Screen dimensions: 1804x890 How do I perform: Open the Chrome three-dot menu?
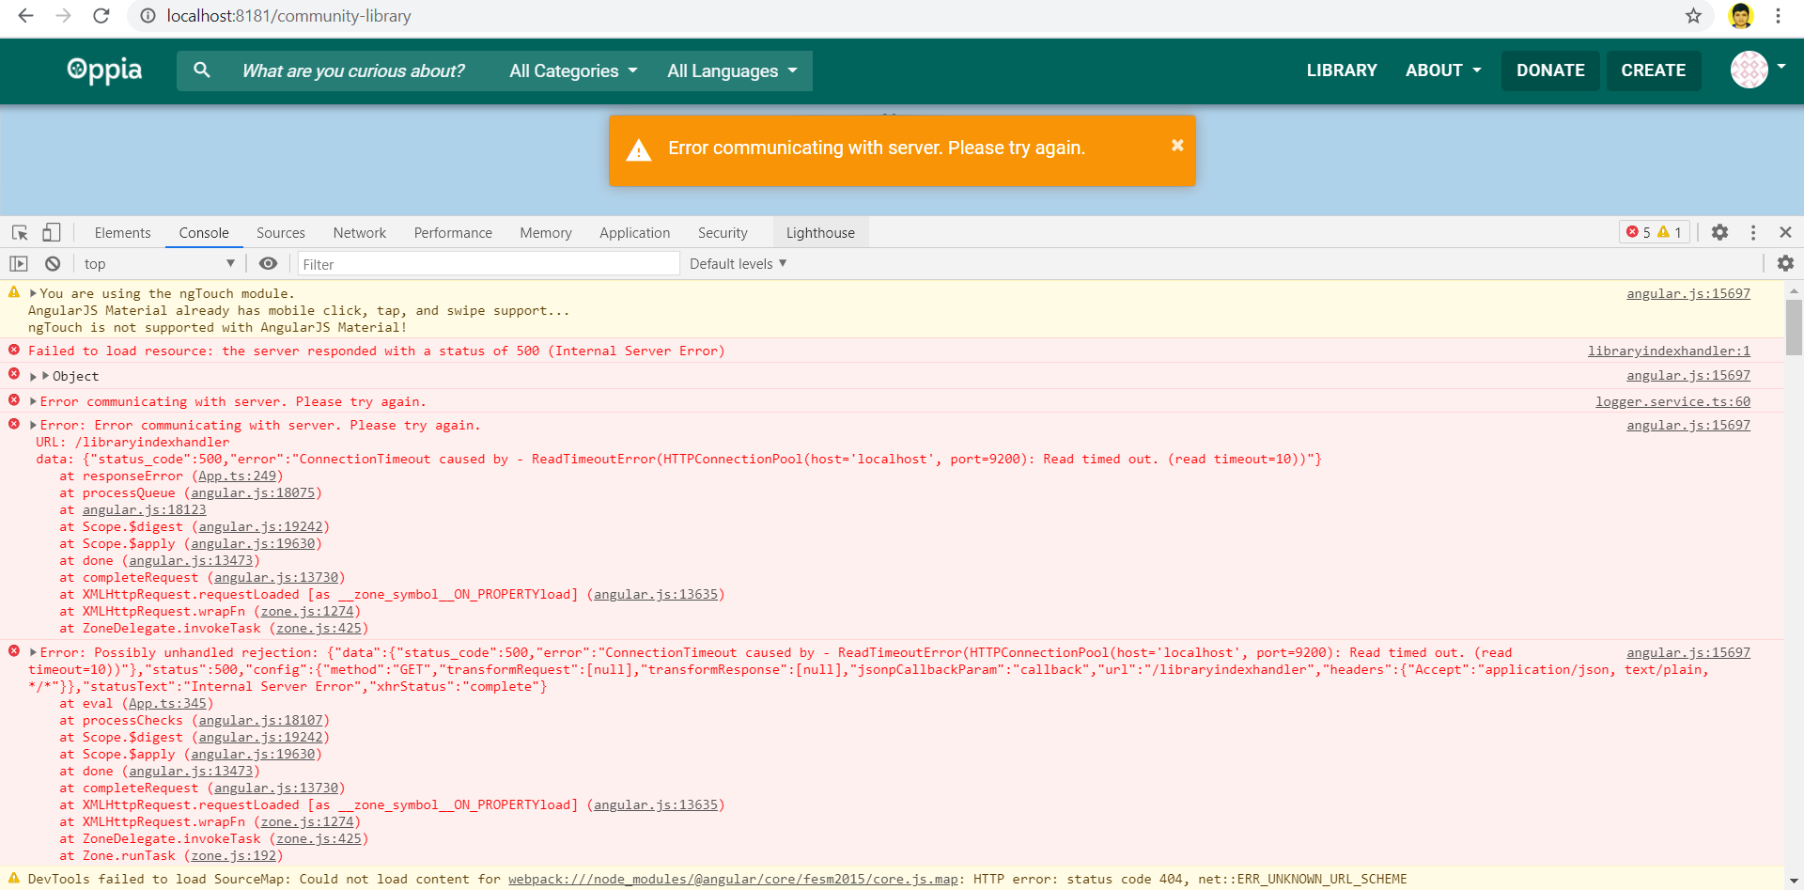tap(1778, 16)
